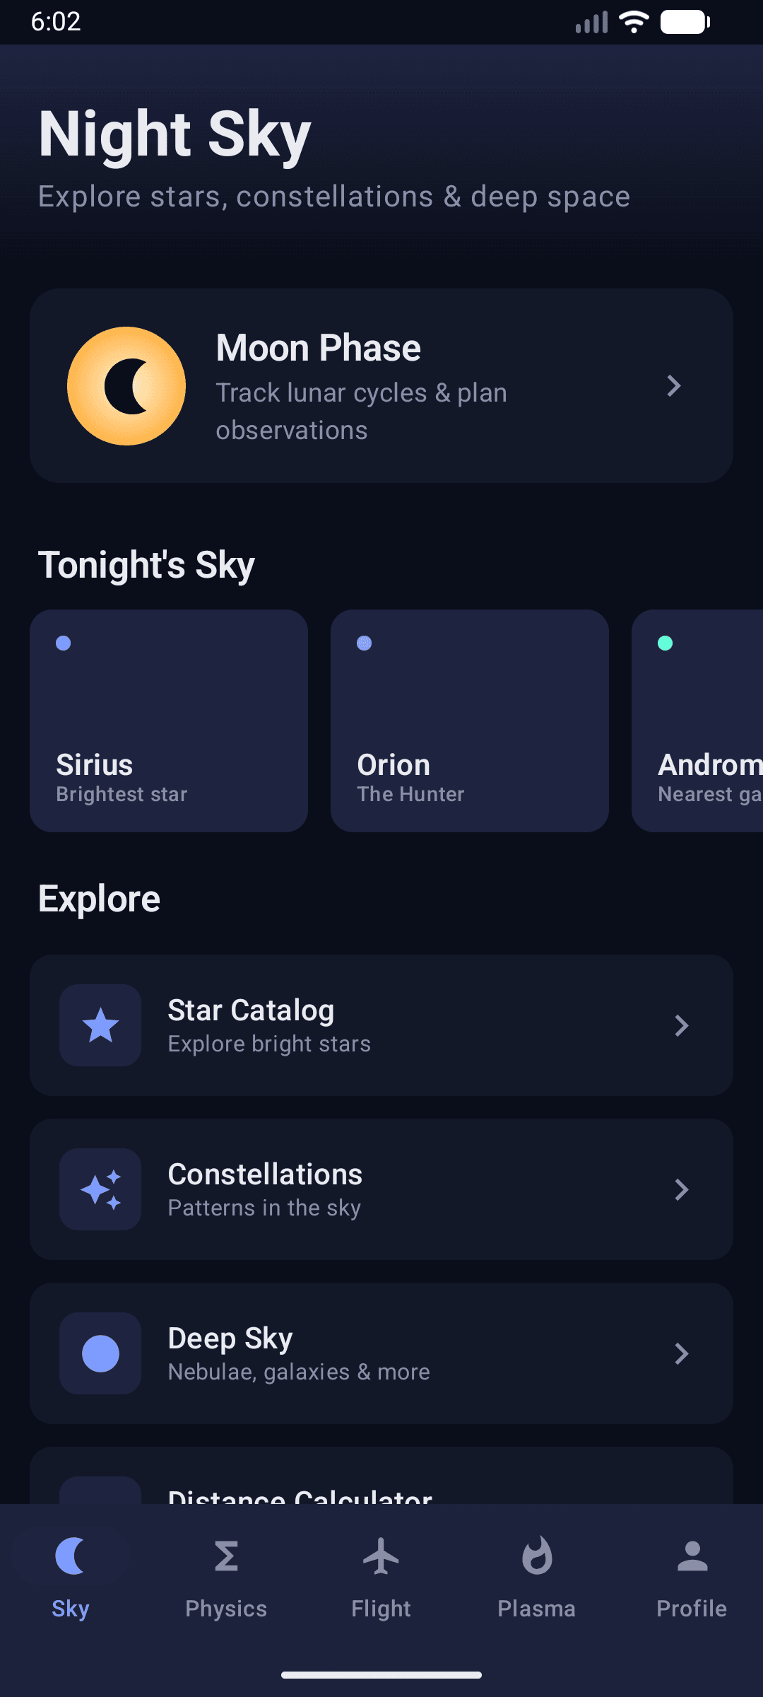This screenshot has width=763, height=1697.
Task: Open the crescent Moon Phase illustration
Action: [126, 385]
